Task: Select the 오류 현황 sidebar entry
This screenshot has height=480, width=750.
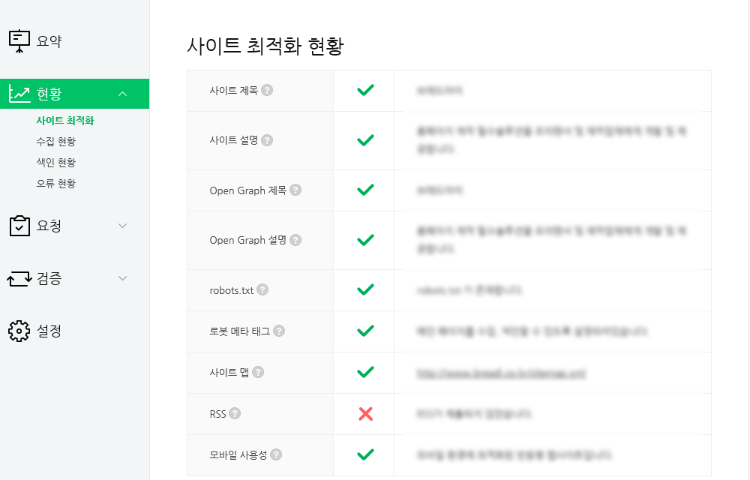Action: tap(55, 183)
